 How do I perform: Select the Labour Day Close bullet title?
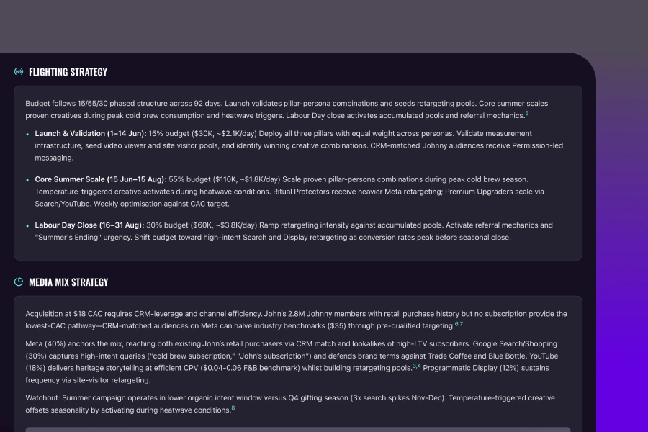89,225
